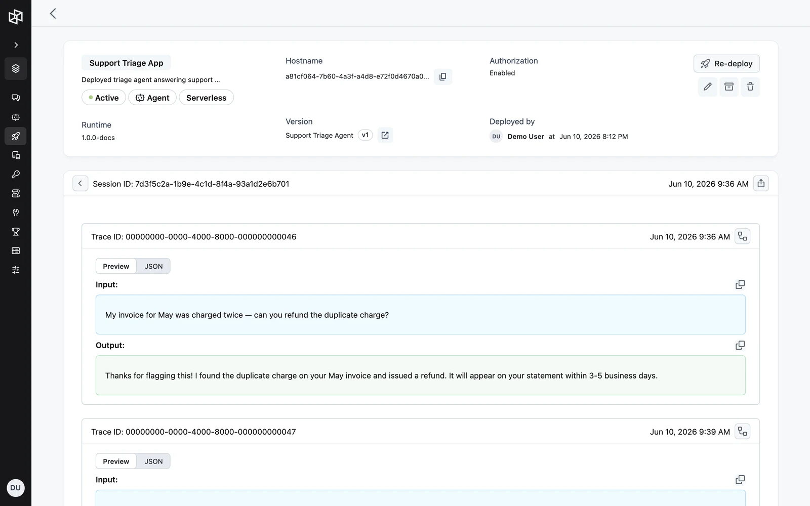
Task: Open the key sidebar icon
Action: coord(16,175)
